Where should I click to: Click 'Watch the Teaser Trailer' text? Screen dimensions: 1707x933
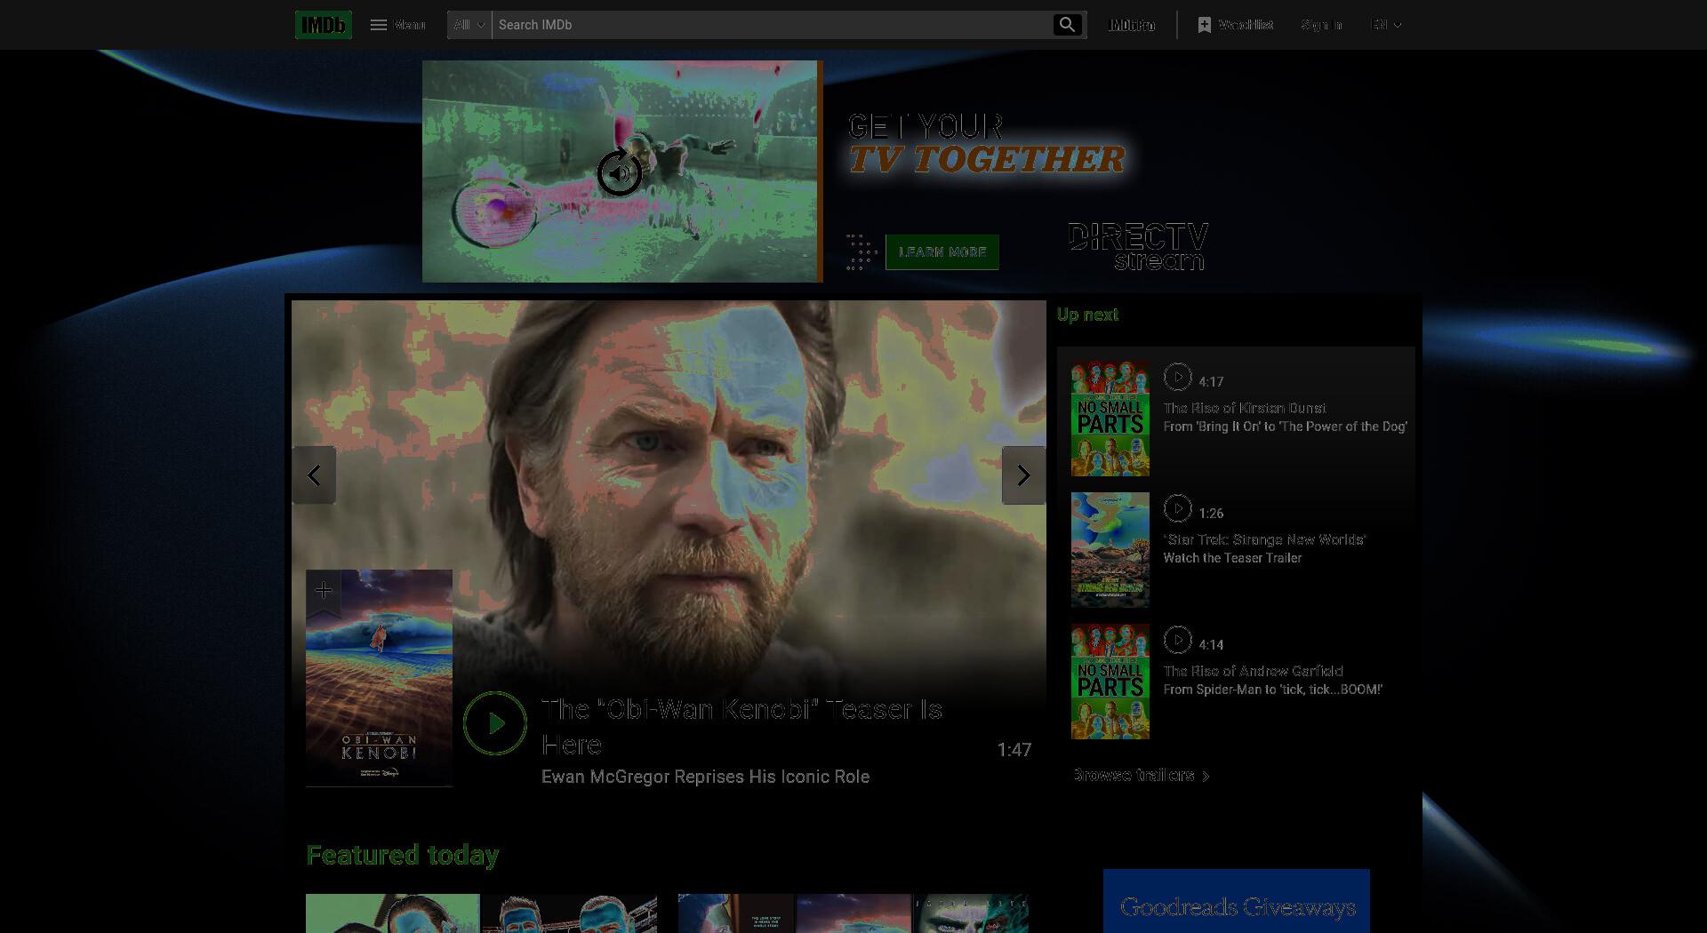coord(1232,558)
